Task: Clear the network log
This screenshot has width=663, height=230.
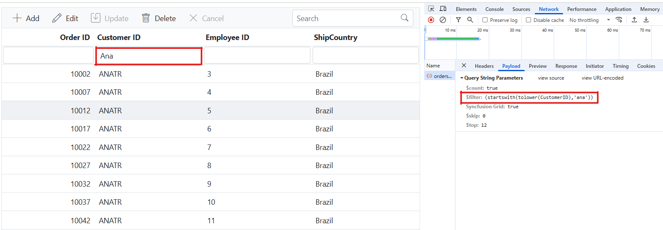Action: point(443,20)
